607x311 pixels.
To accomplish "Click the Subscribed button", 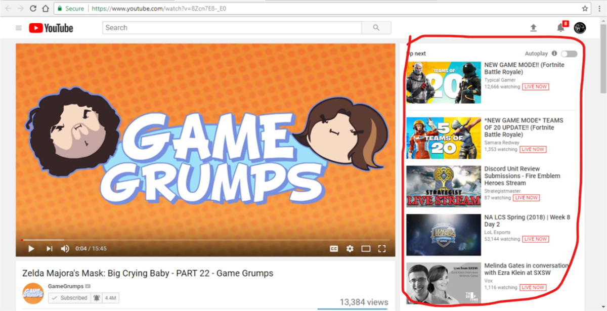I will click(69, 298).
